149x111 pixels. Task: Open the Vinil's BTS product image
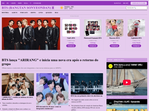tap(71, 28)
